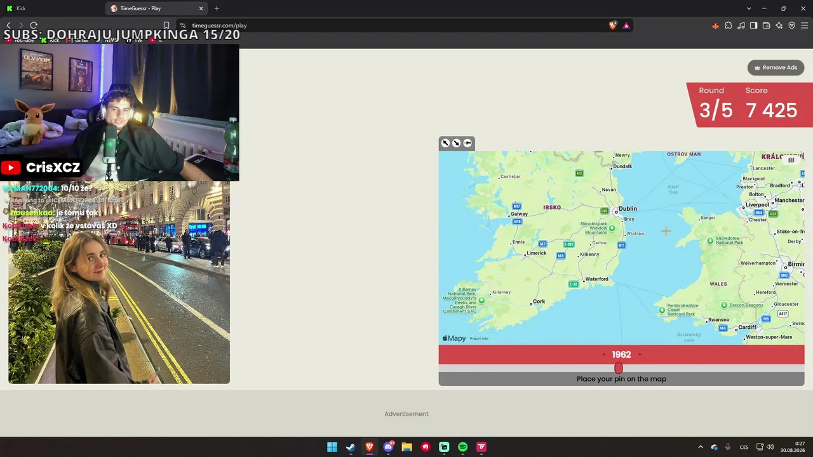This screenshot has width=813, height=457.
Task: Pin the map with the pushpin button
Action: click(467, 143)
